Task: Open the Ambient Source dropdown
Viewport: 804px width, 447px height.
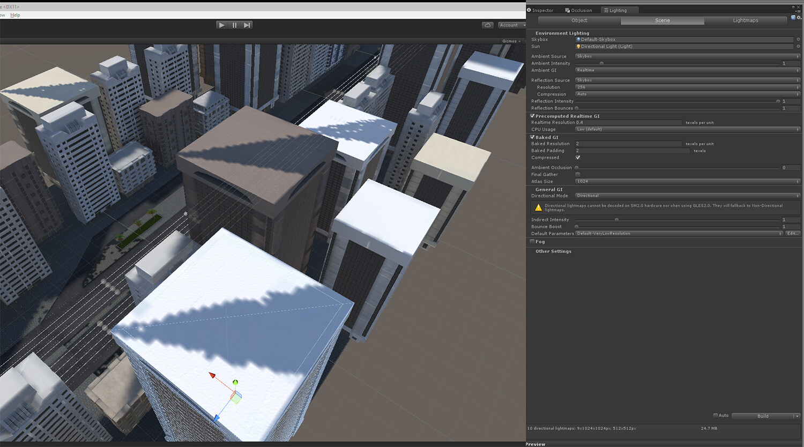Action: coord(687,56)
